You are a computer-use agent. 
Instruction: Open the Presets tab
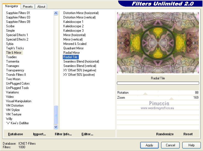pyautogui.click(x=28, y=6)
